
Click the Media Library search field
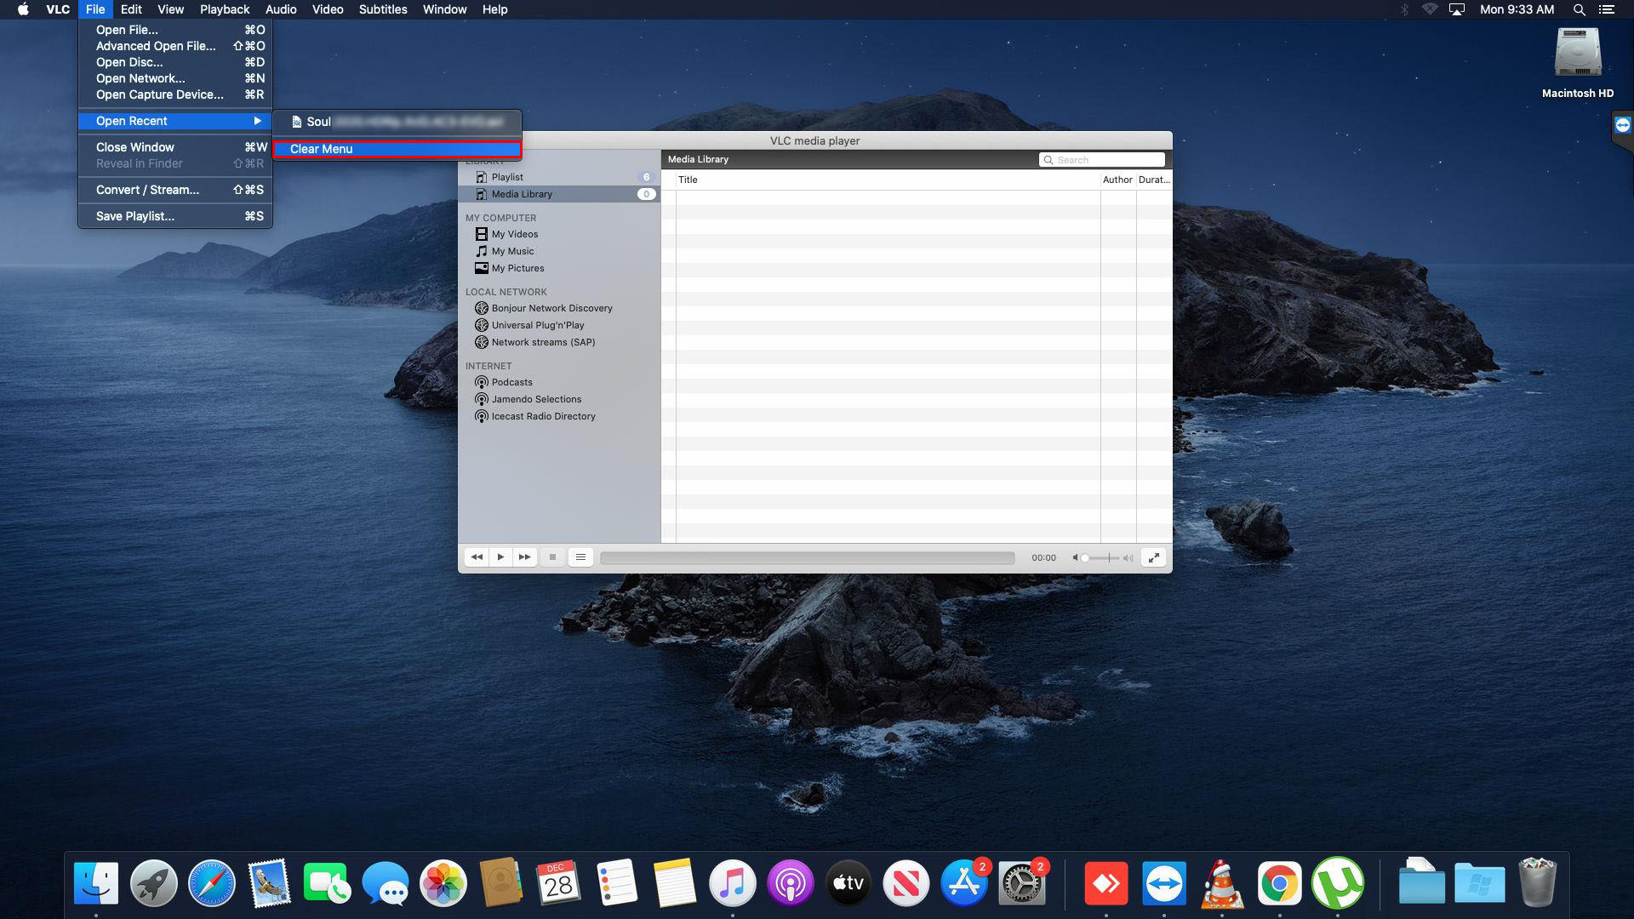(x=1102, y=160)
